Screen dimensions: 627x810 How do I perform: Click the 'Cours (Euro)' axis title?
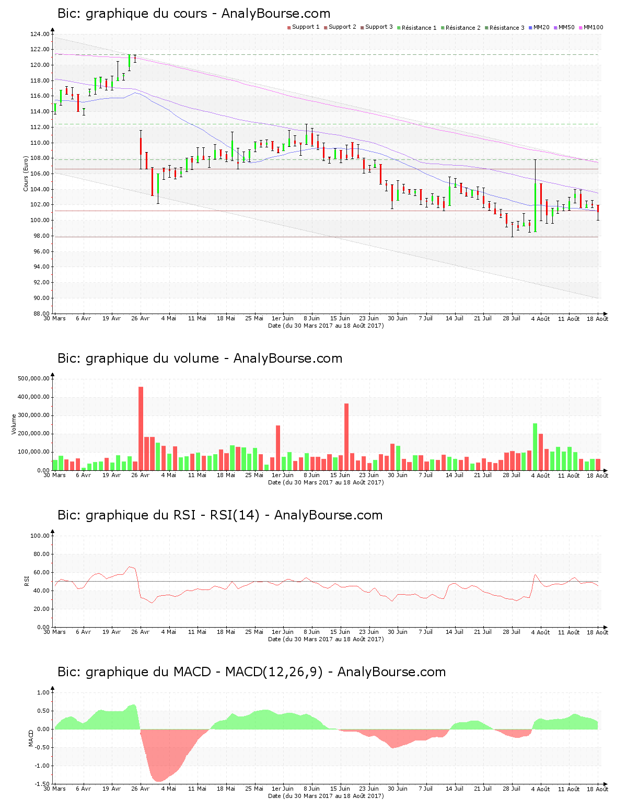click(x=26, y=174)
